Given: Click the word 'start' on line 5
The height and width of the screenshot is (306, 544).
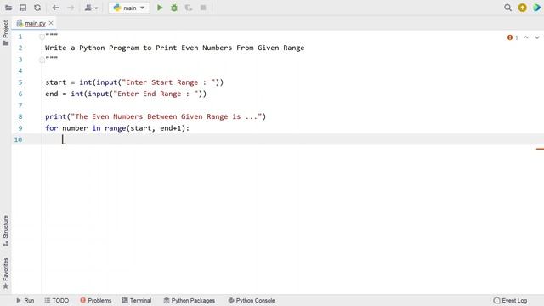Looking at the screenshot, I should pos(55,82).
